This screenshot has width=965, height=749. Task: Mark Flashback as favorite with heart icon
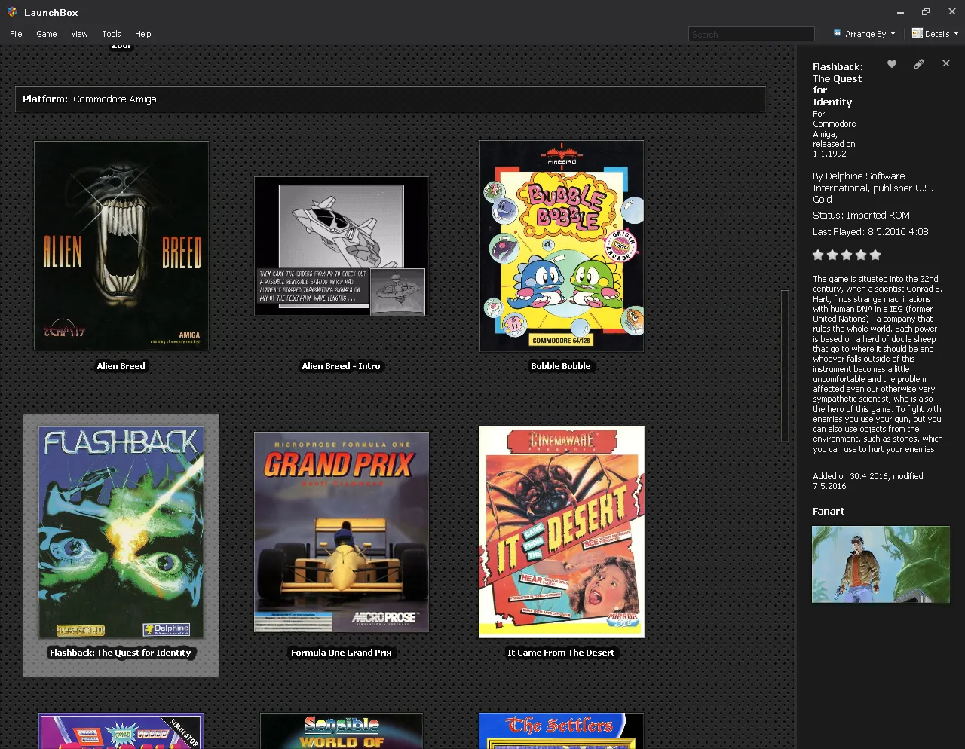coord(892,64)
